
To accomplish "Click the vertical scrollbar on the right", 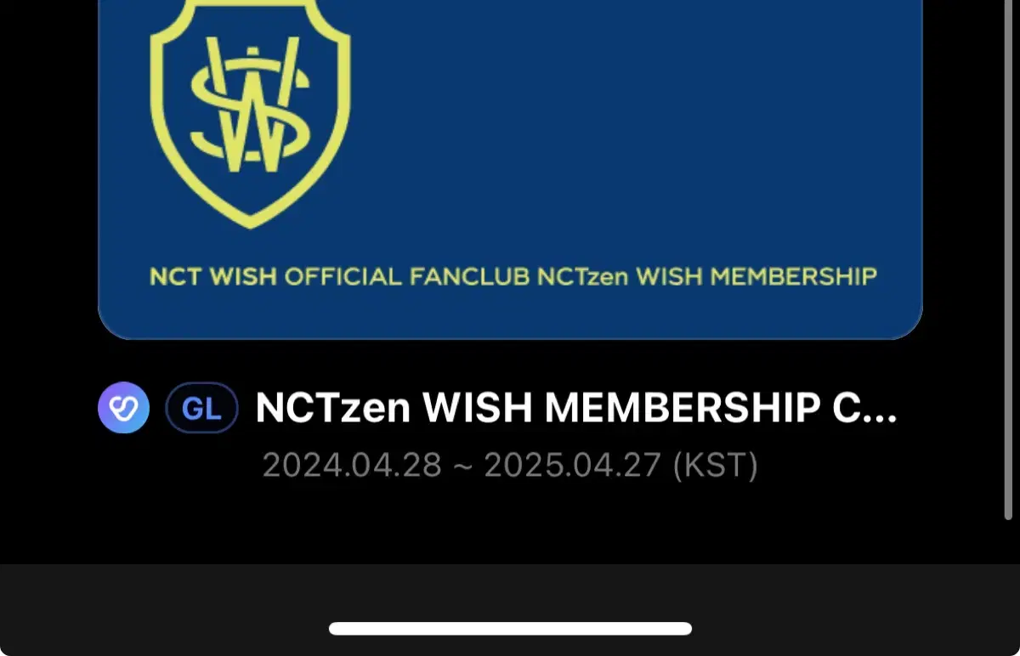I will tap(1009, 255).
